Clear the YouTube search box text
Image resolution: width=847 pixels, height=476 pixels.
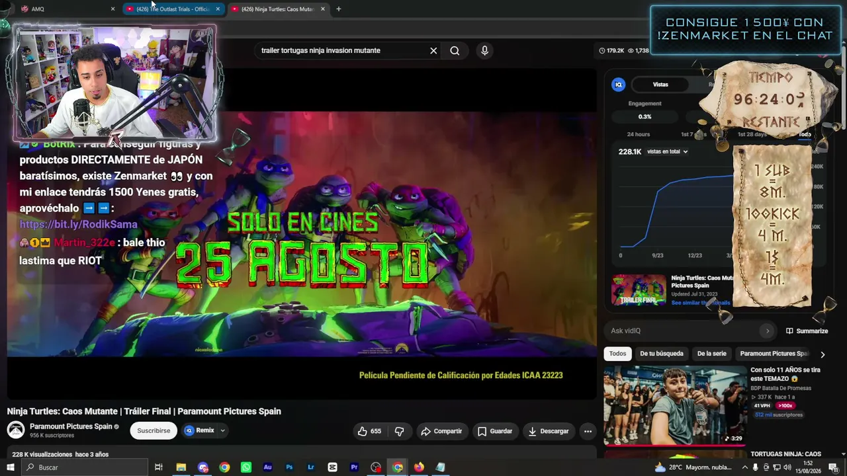click(x=433, y=50)
